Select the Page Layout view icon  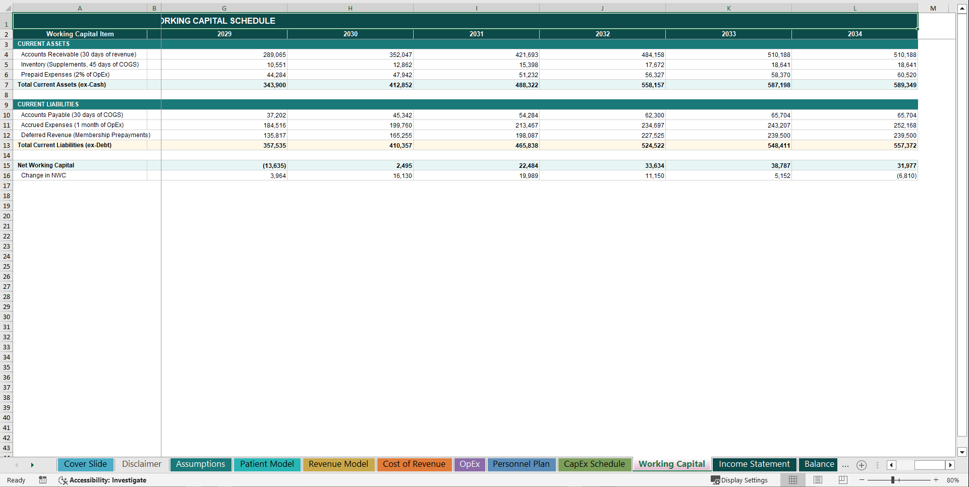818,480
